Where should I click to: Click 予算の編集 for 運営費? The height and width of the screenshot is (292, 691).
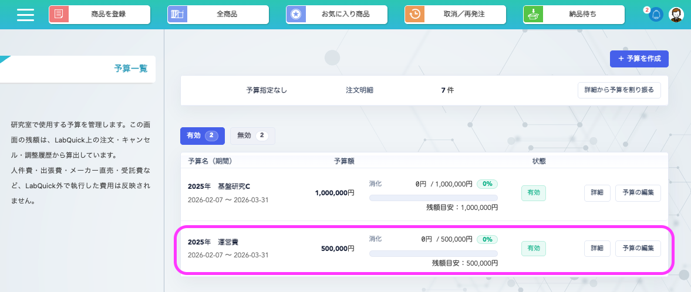click(x=638, y=249)
